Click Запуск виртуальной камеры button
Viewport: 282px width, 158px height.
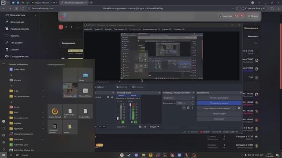click(x=217, y=108)
